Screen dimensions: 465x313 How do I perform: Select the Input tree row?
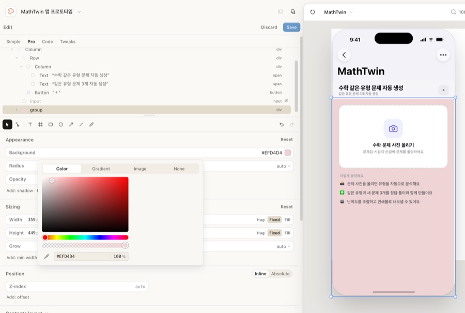[x=147, y=101]
